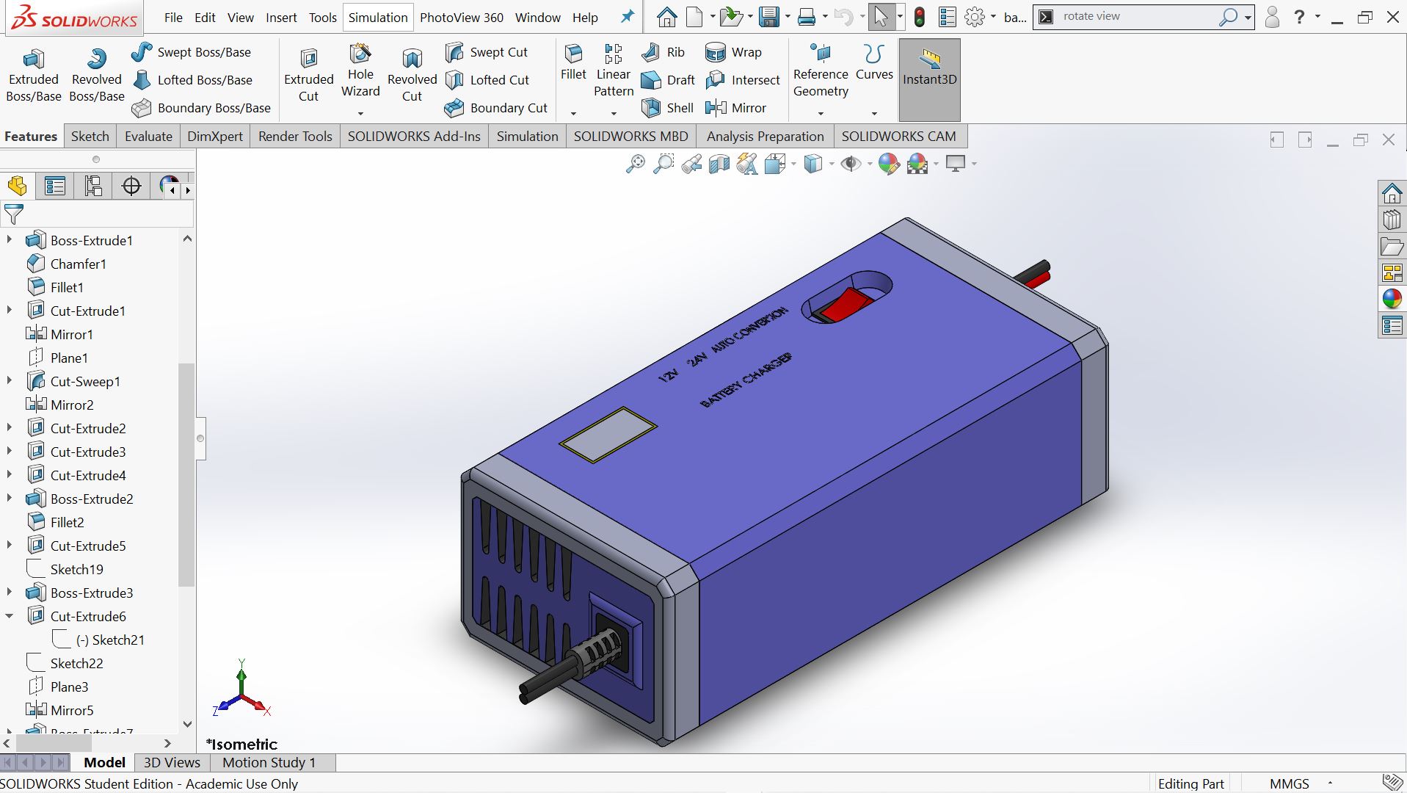Open the Curves tools

point(874,63)
